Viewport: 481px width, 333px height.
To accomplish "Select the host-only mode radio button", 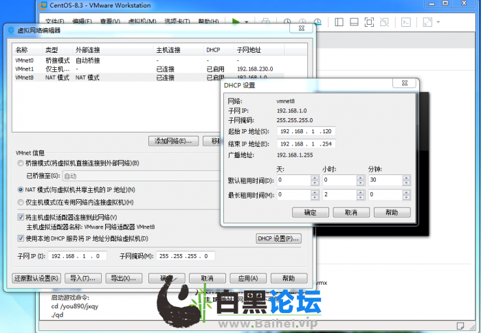I will point(21,203).
